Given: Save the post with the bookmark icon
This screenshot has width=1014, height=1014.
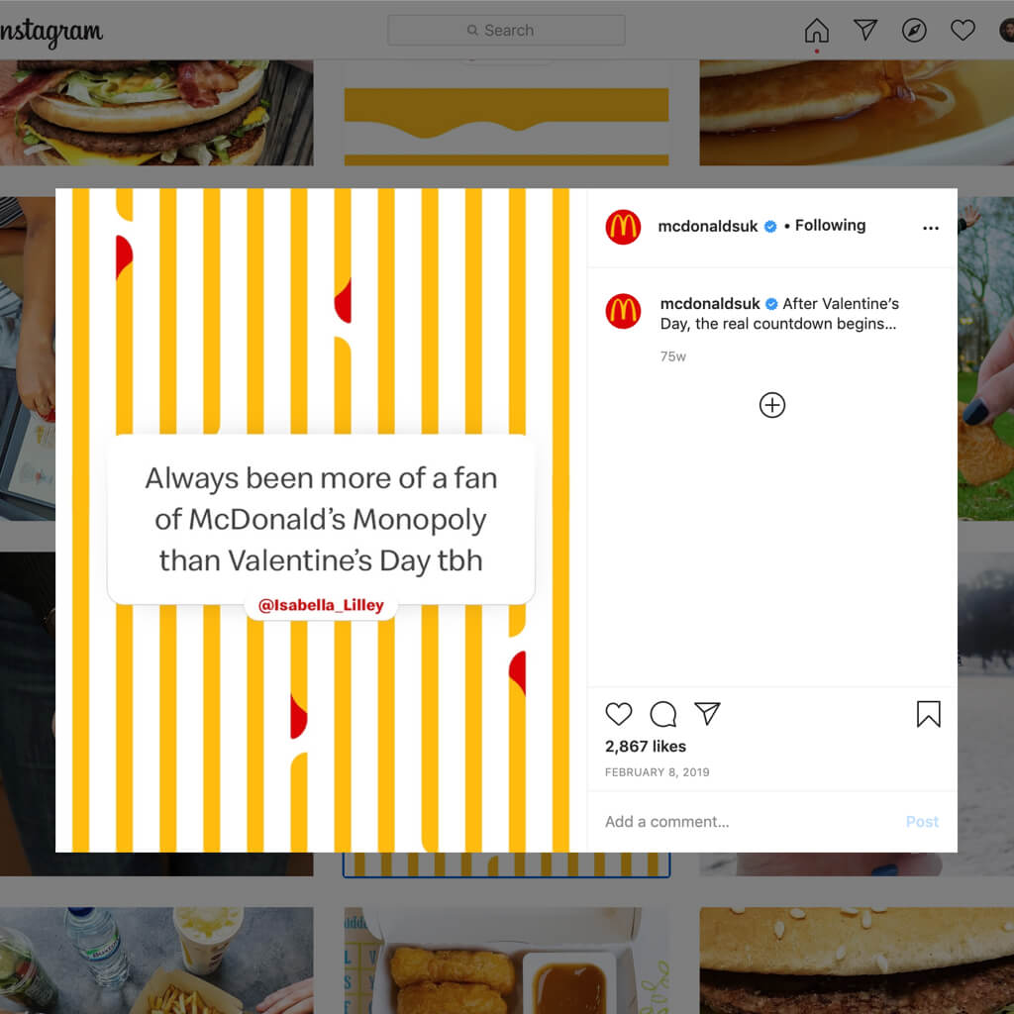Looking at the screenshot, I should point(928,714).
